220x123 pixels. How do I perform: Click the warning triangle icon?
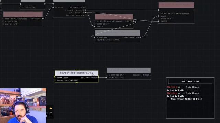pos(51,108)
